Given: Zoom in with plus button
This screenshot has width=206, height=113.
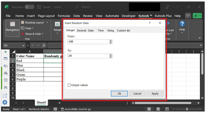Looking at the screenshot, I should pyautogui.click(x=200, y=109).
